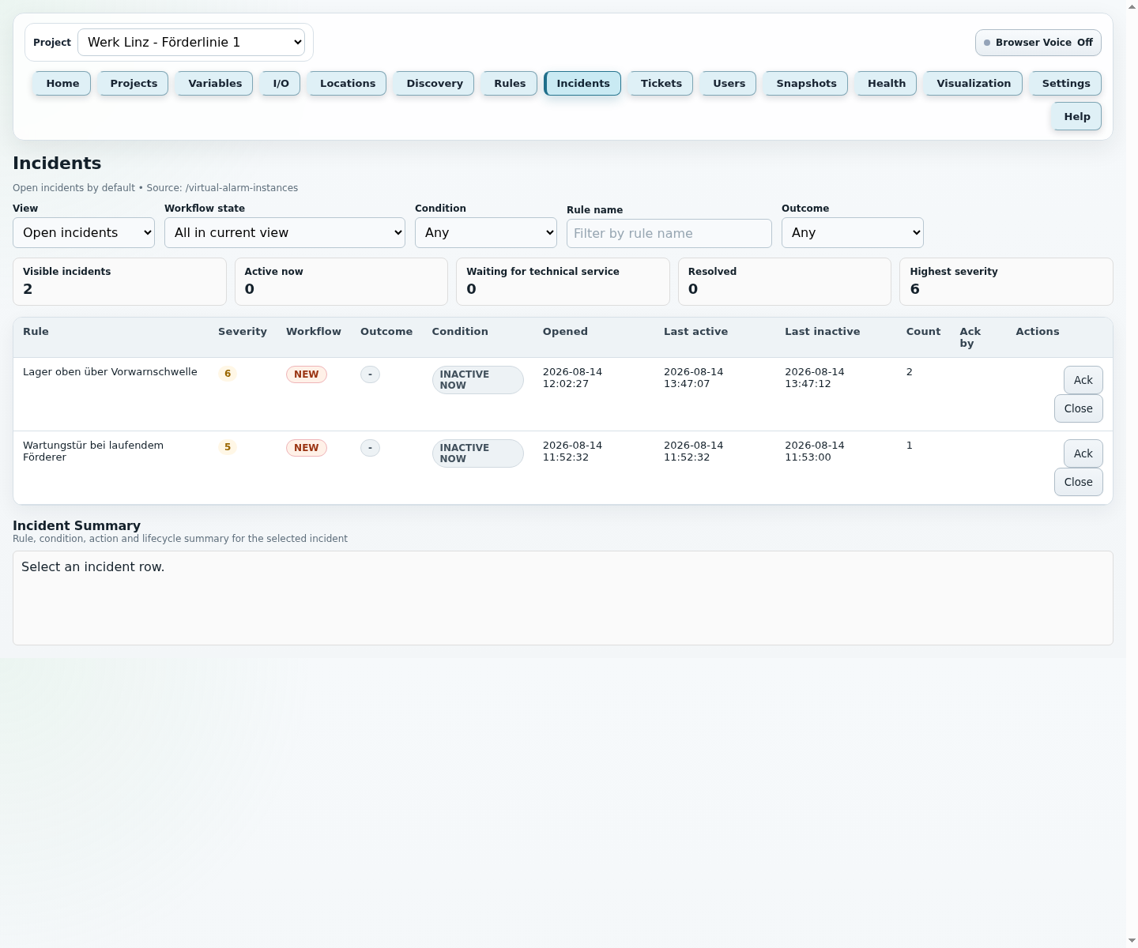1138x948 pixels.
Task: Close the Wartungstür bei laufendem Förderer incident
Action: pyautogui.click(x=1078, y=482)
